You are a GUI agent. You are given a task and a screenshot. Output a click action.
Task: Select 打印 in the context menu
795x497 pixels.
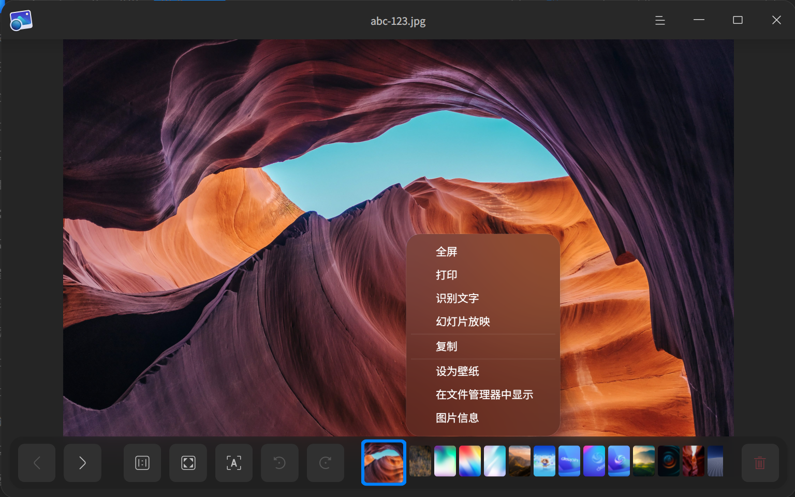tap(483, 275)
